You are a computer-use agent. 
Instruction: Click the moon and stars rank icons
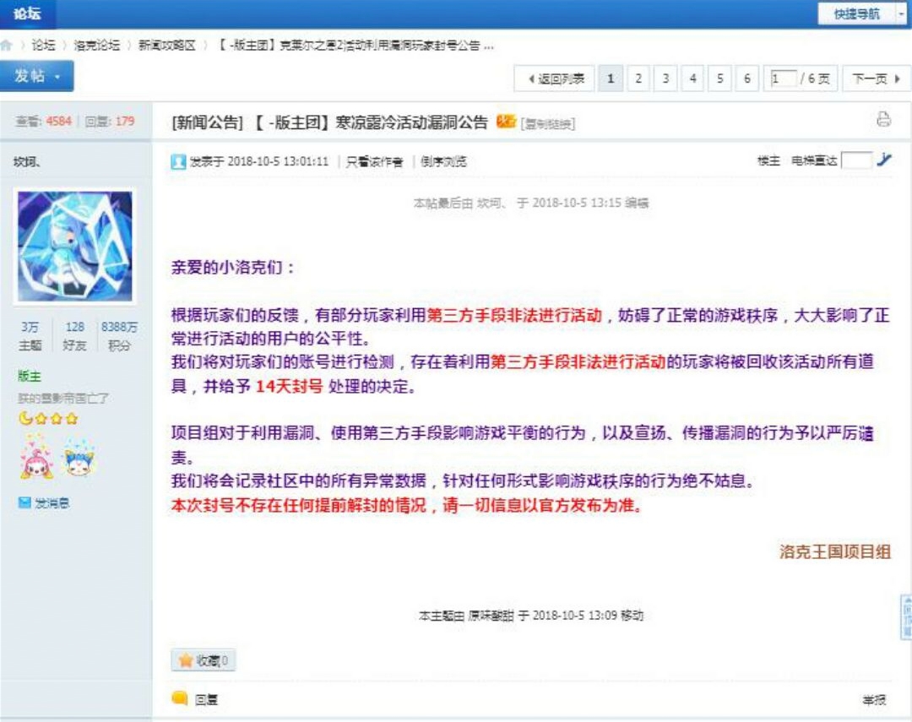(48, 418)
